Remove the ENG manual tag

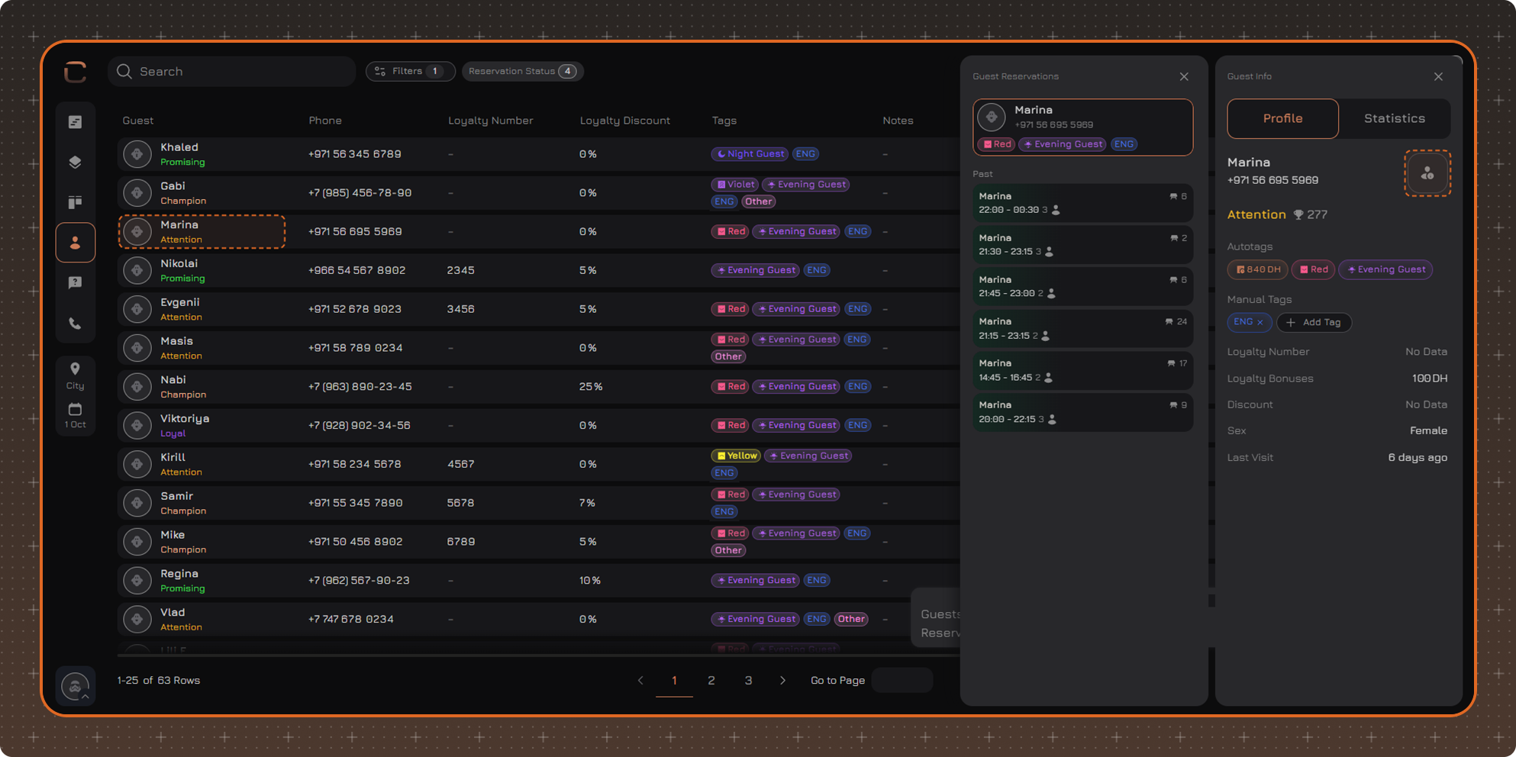click(x=1260, y=322)
